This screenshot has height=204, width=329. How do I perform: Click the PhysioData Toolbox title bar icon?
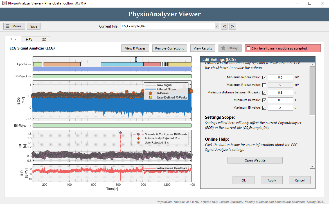(x=4, y=3)
